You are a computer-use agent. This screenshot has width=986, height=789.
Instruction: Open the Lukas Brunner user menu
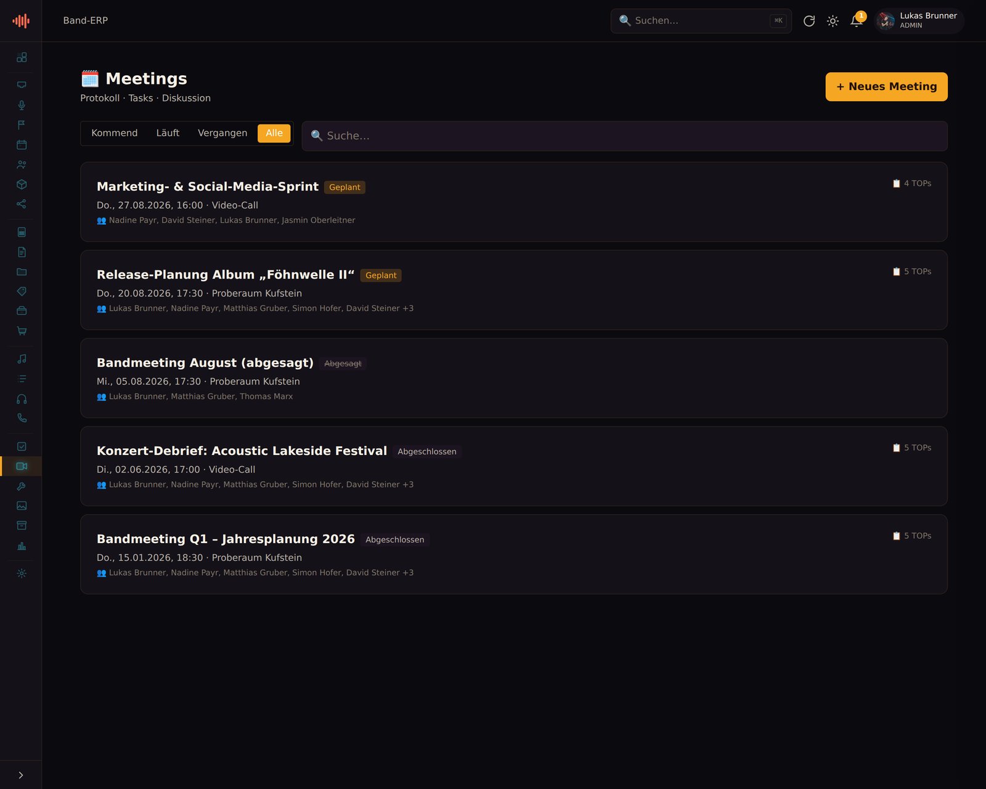point(919,20)
